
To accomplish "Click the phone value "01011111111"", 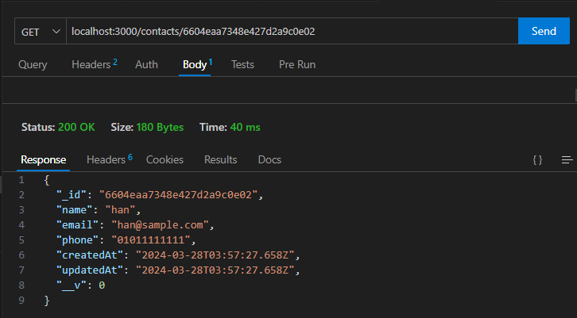I will (x=151, y=239).
